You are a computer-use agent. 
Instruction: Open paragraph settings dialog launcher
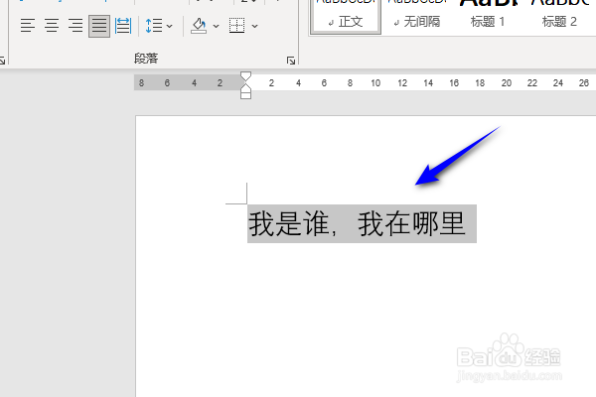(x=291, y=61)
